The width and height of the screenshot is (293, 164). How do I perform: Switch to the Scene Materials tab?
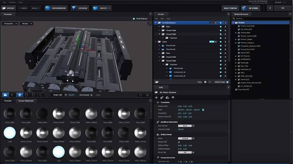point(26,101)
